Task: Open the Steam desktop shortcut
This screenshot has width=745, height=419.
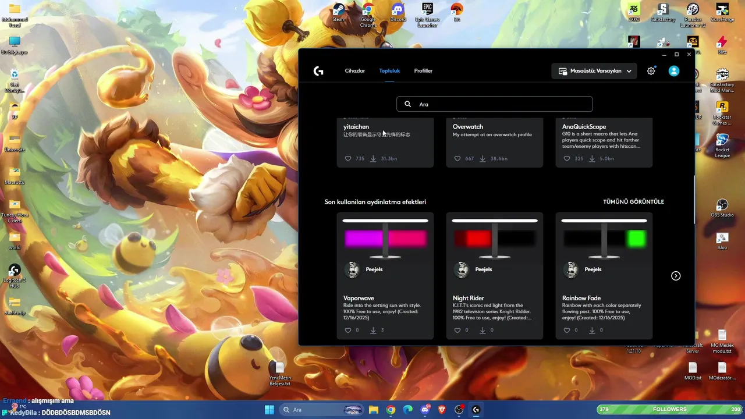Action: pyautogui.click(x=339, y=12)
